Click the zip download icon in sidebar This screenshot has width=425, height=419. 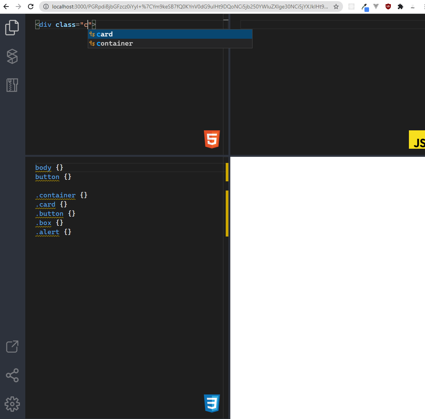[12, 85]
